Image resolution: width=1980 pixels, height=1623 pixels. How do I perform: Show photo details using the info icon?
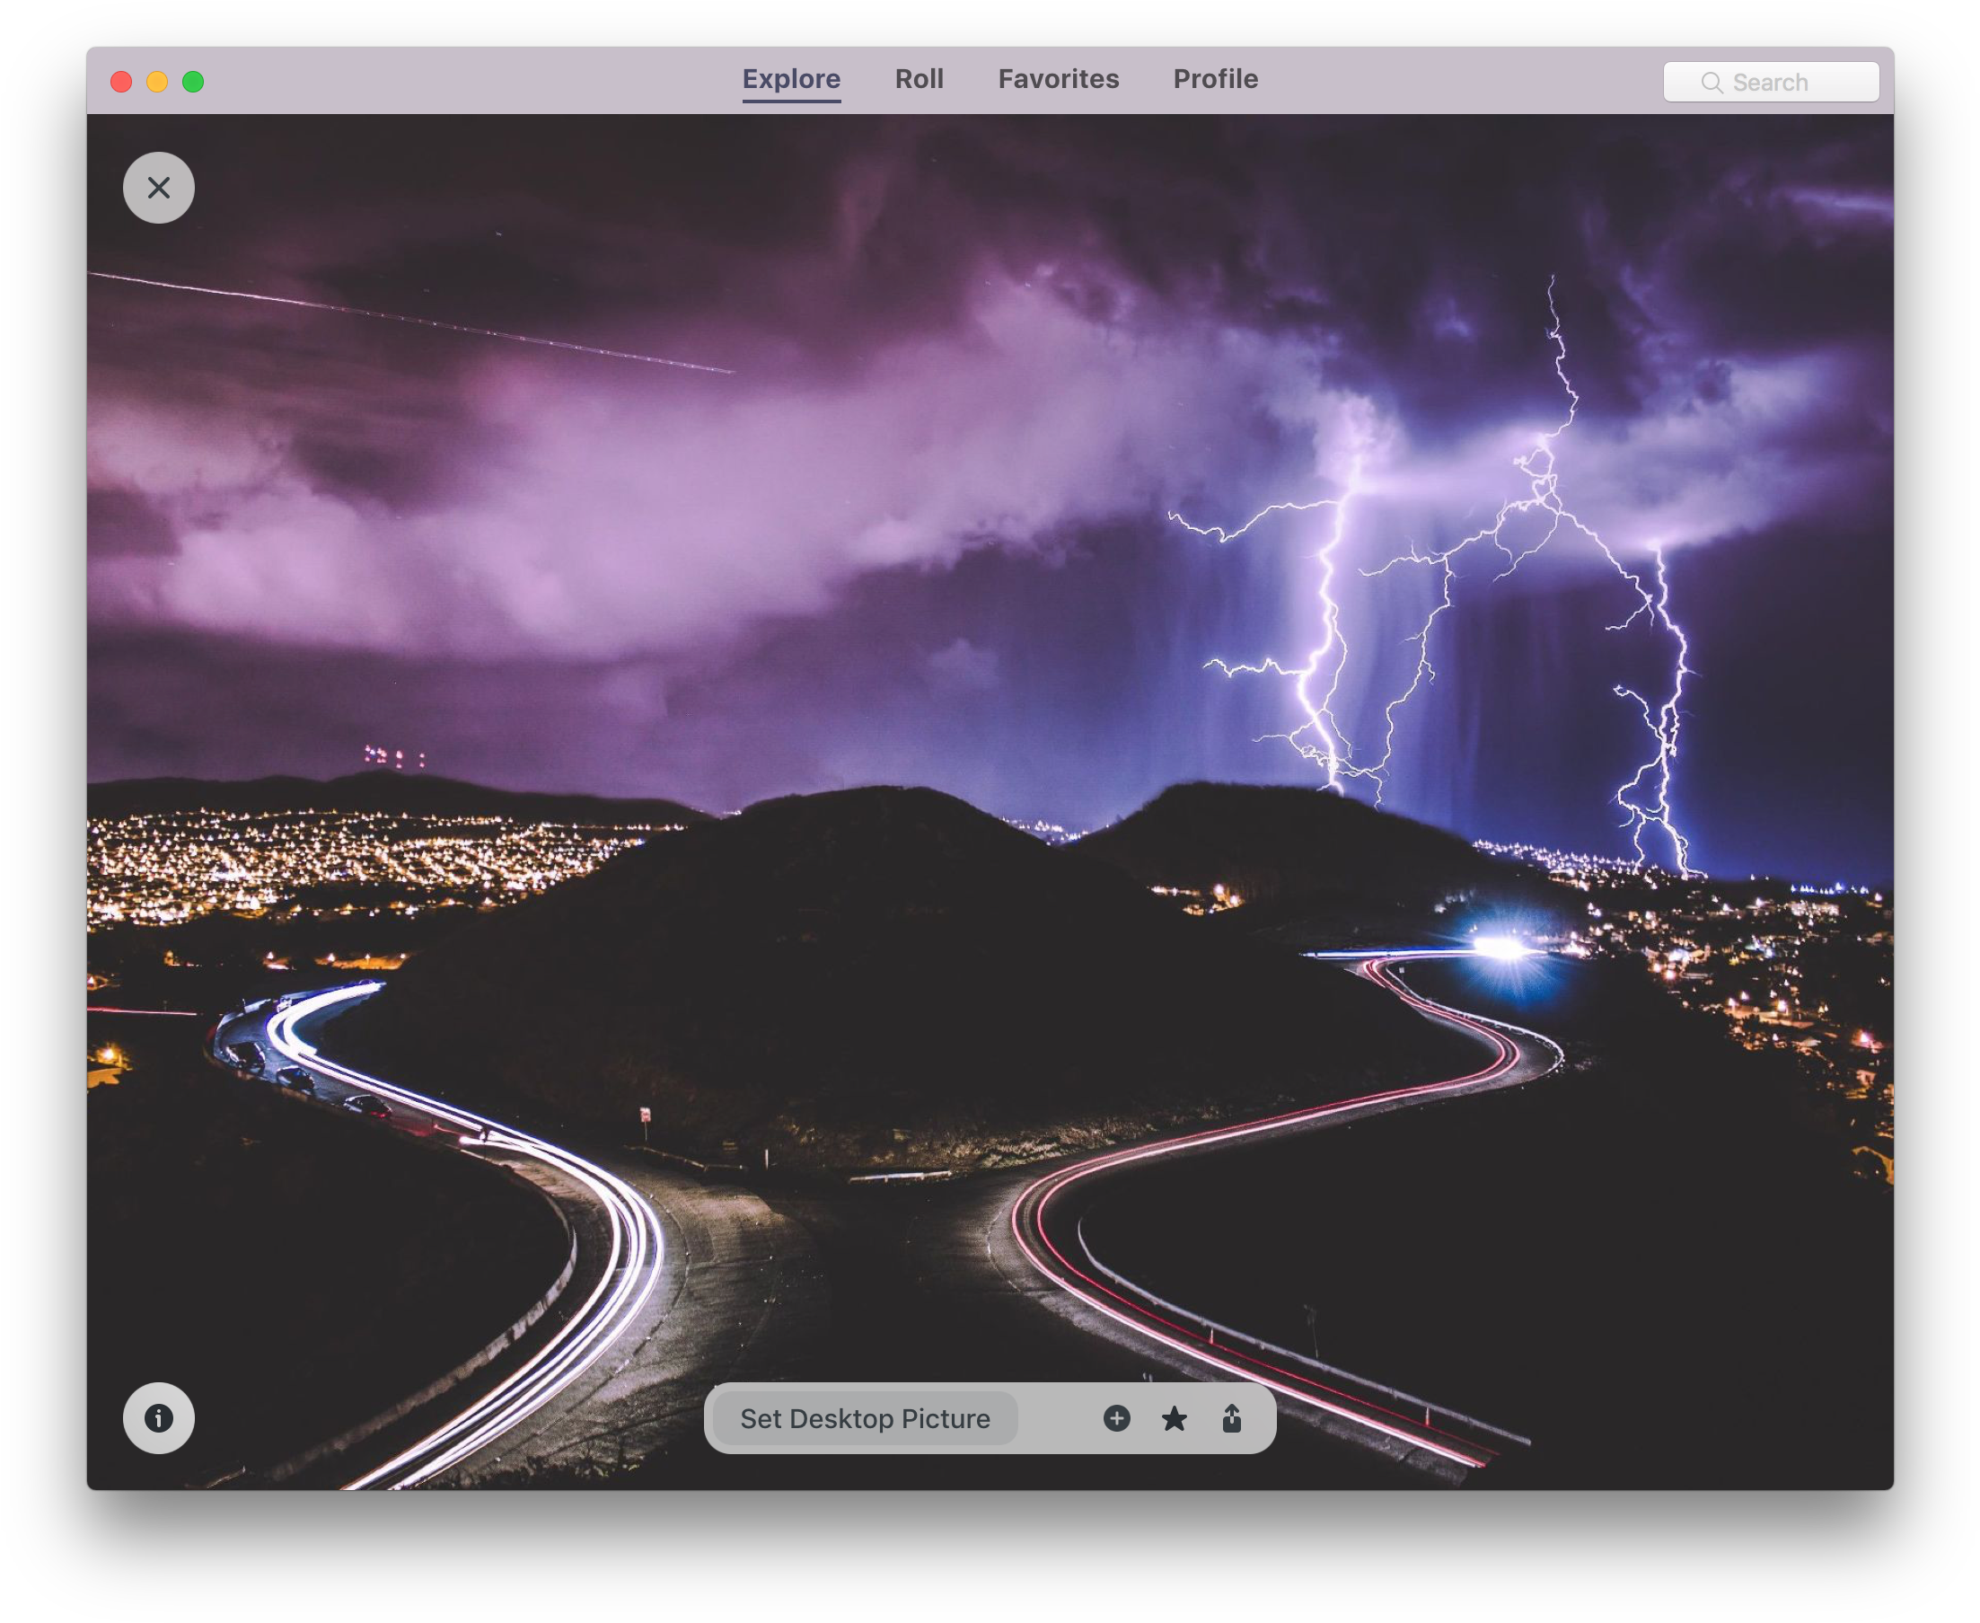point(157,1418)
